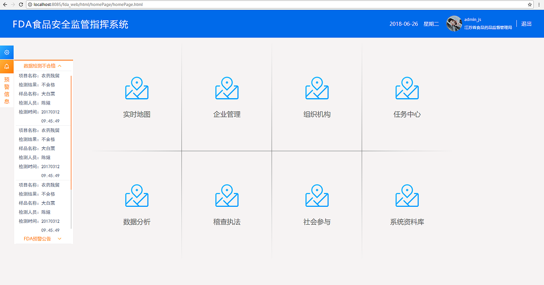
Task: Click the FDA食品安全监管指挥系统 title
Action: (x=68, y=24)
